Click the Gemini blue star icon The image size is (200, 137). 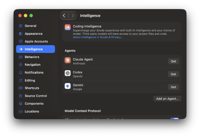click(x=68, y=86)
